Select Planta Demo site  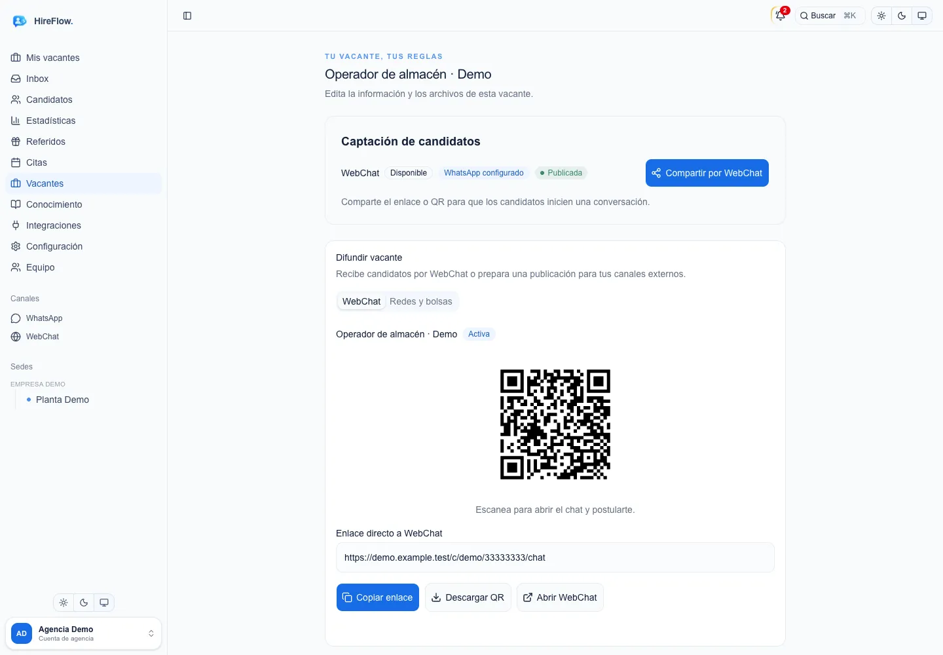[x=62, y=400]
